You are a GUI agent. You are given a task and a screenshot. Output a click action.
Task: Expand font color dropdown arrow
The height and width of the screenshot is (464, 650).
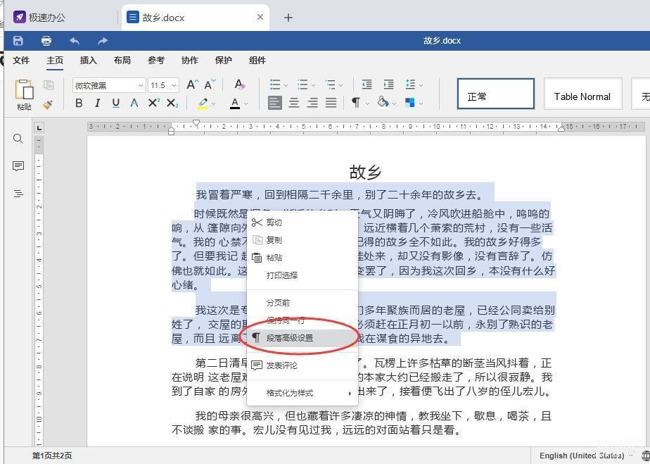[x=246, y=104]
